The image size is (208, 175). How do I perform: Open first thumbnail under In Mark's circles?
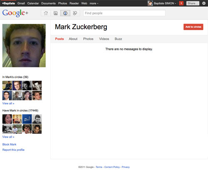[x=7, y=86]
